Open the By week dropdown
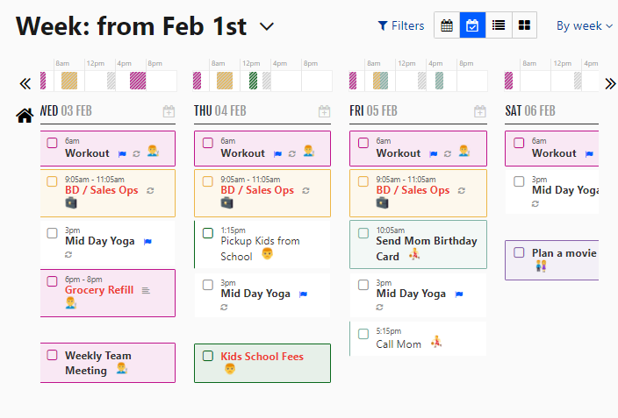The height and width of the screenshot is (418, 618). [x=584, y=25]
